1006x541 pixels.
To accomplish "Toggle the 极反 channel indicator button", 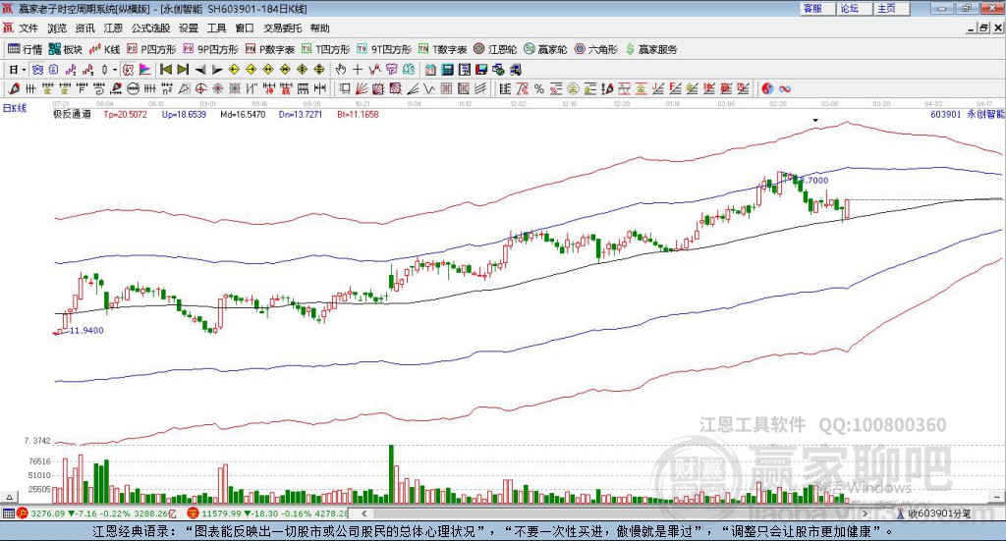I will coord(127,70).
